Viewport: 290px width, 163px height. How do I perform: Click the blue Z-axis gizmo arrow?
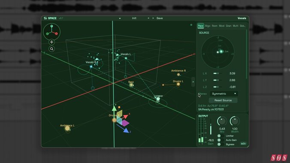click(x=126, y=130)
